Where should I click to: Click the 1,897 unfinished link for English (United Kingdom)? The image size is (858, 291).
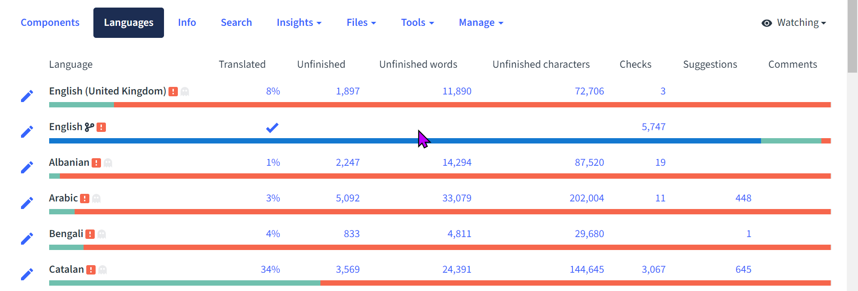[x=348, y=91]
